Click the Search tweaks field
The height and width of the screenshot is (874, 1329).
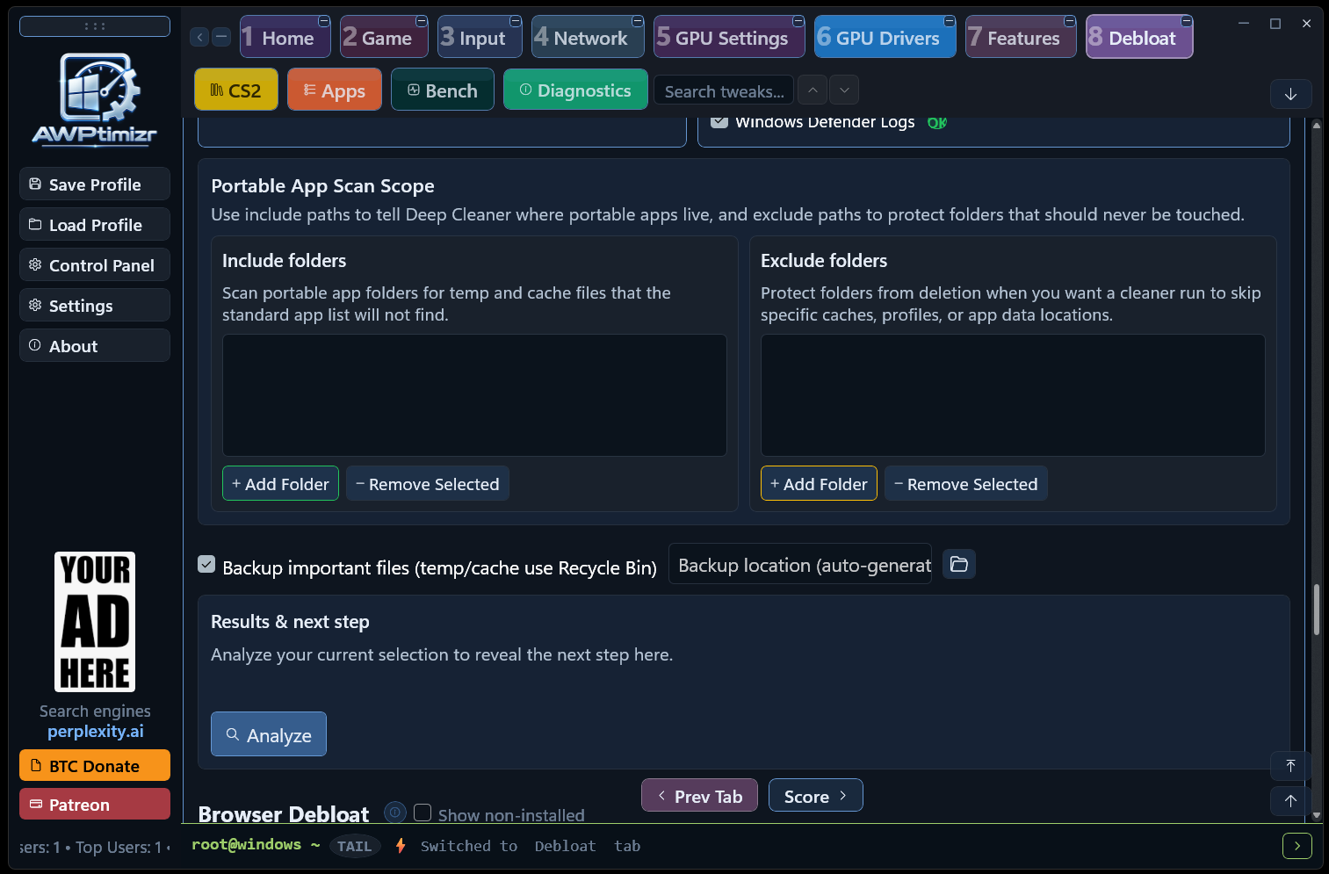point(724,90)
